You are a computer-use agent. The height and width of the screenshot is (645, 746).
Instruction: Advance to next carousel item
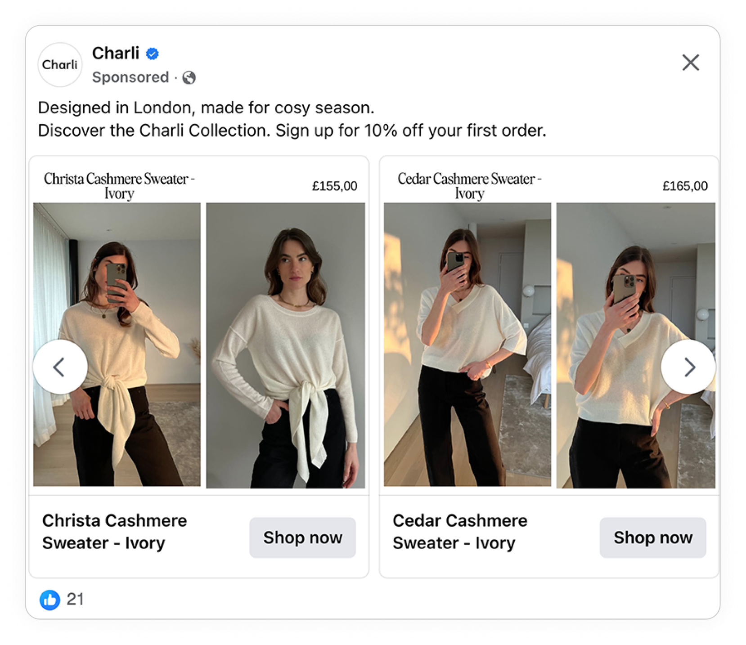pos(688,367)
